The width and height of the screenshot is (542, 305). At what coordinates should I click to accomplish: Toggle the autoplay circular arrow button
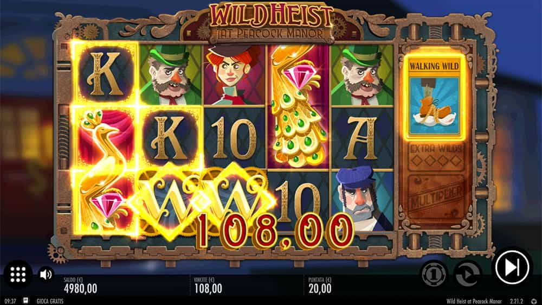tap(467, 275)
